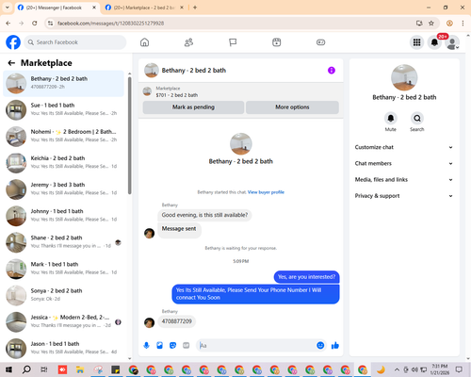The height and width of the screenshot is (377, 471).
Task: Open Johnny - 1 bed 1 bath chat
Action: pos(63,216)
